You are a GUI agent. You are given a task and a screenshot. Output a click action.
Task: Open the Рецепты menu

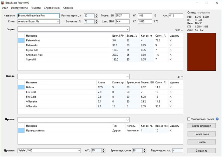click(36, 8)
